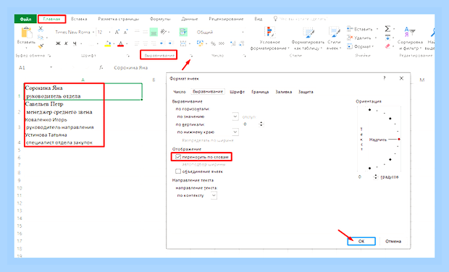Confirm the dialog with OK
The image size is (449, 272).
pyautogui.click(x=361, y=241)
